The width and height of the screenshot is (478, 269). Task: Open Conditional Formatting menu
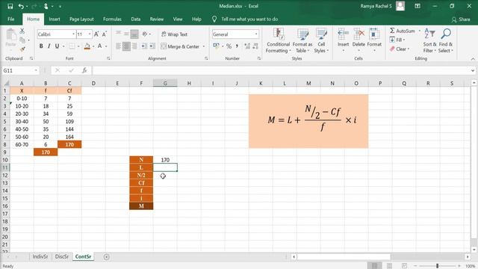(x=278, y=40)
